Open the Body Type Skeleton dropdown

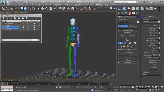159,22
